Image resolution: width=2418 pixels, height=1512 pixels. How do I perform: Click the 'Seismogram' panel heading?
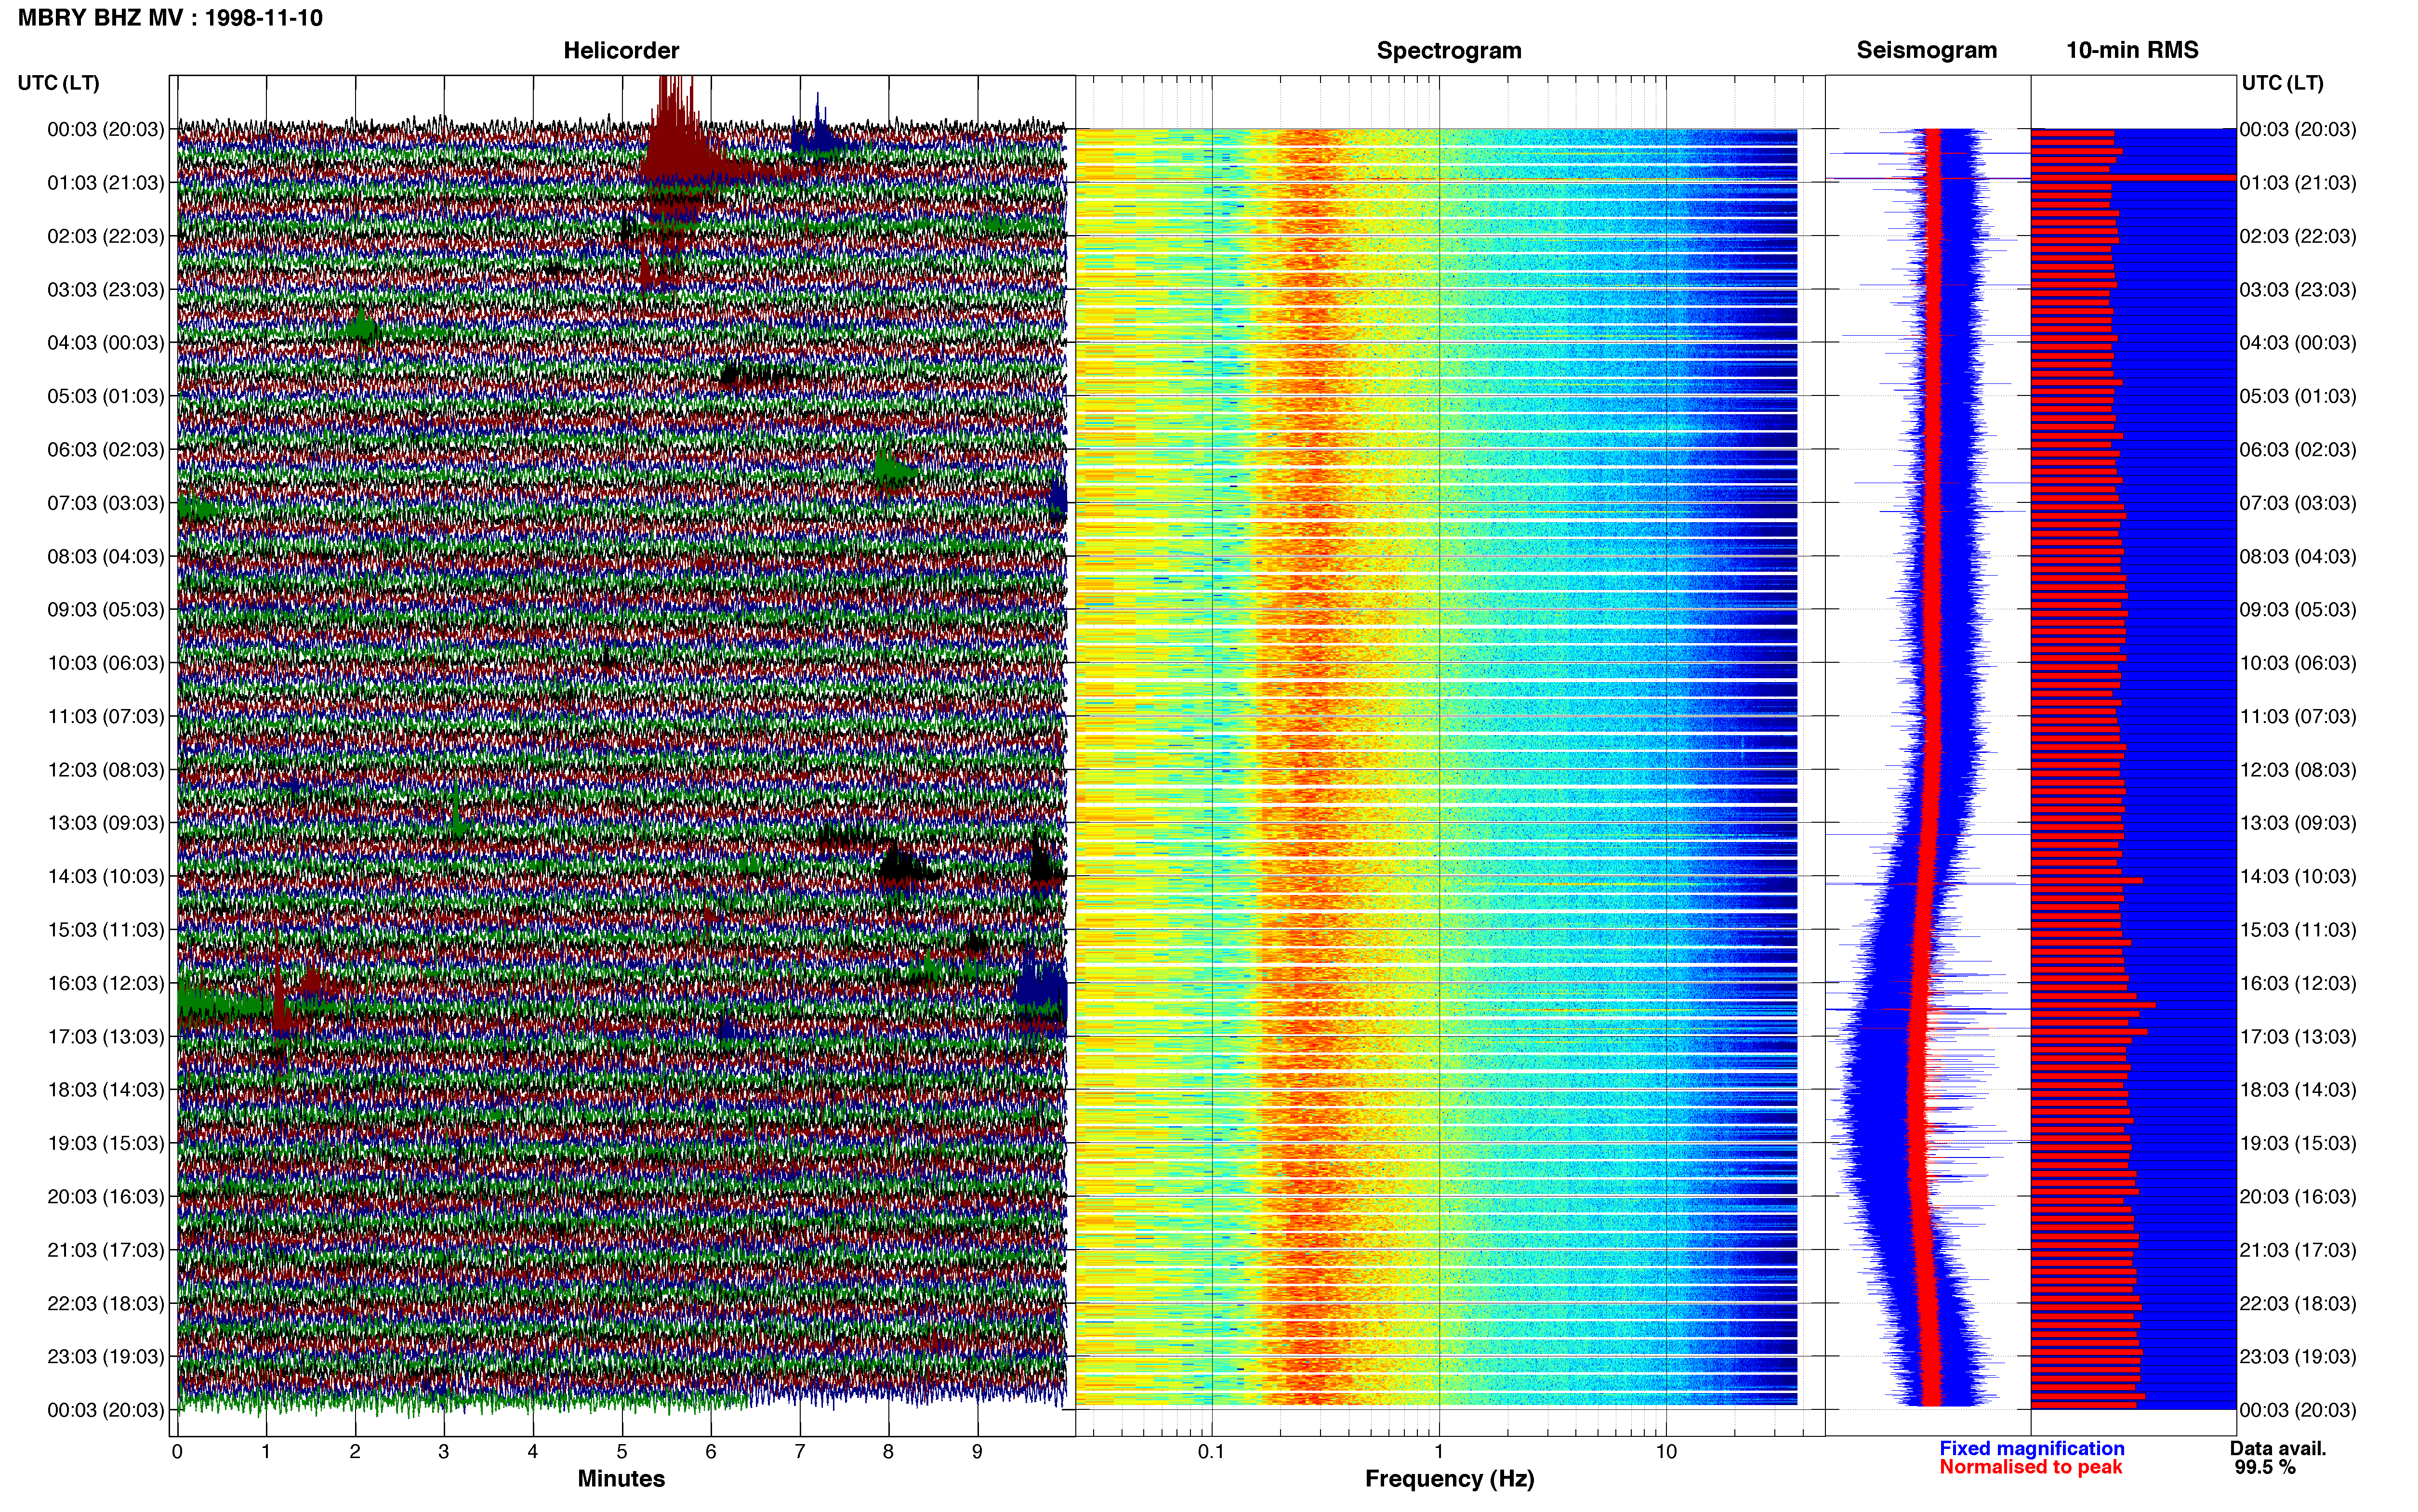click(x=1927, y=50)
